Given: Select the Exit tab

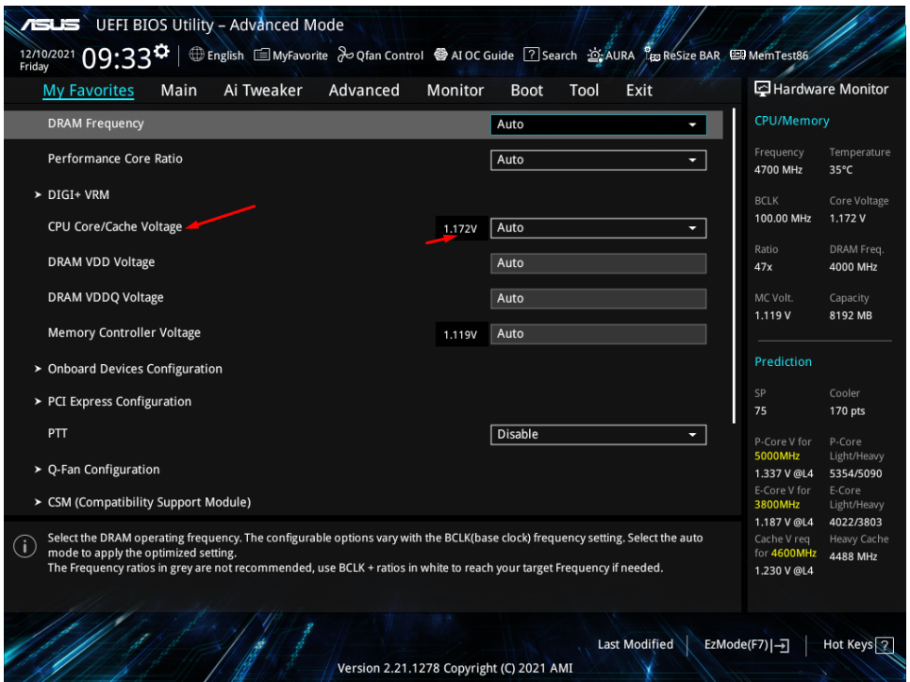Looking at the screenshot, I should click(639, 91).
